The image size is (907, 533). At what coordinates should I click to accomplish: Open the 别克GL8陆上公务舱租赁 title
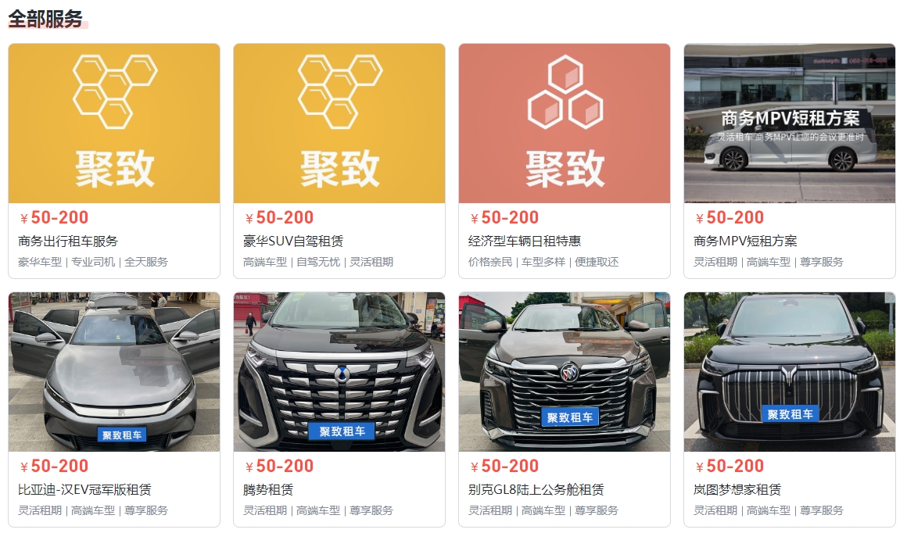536,490
